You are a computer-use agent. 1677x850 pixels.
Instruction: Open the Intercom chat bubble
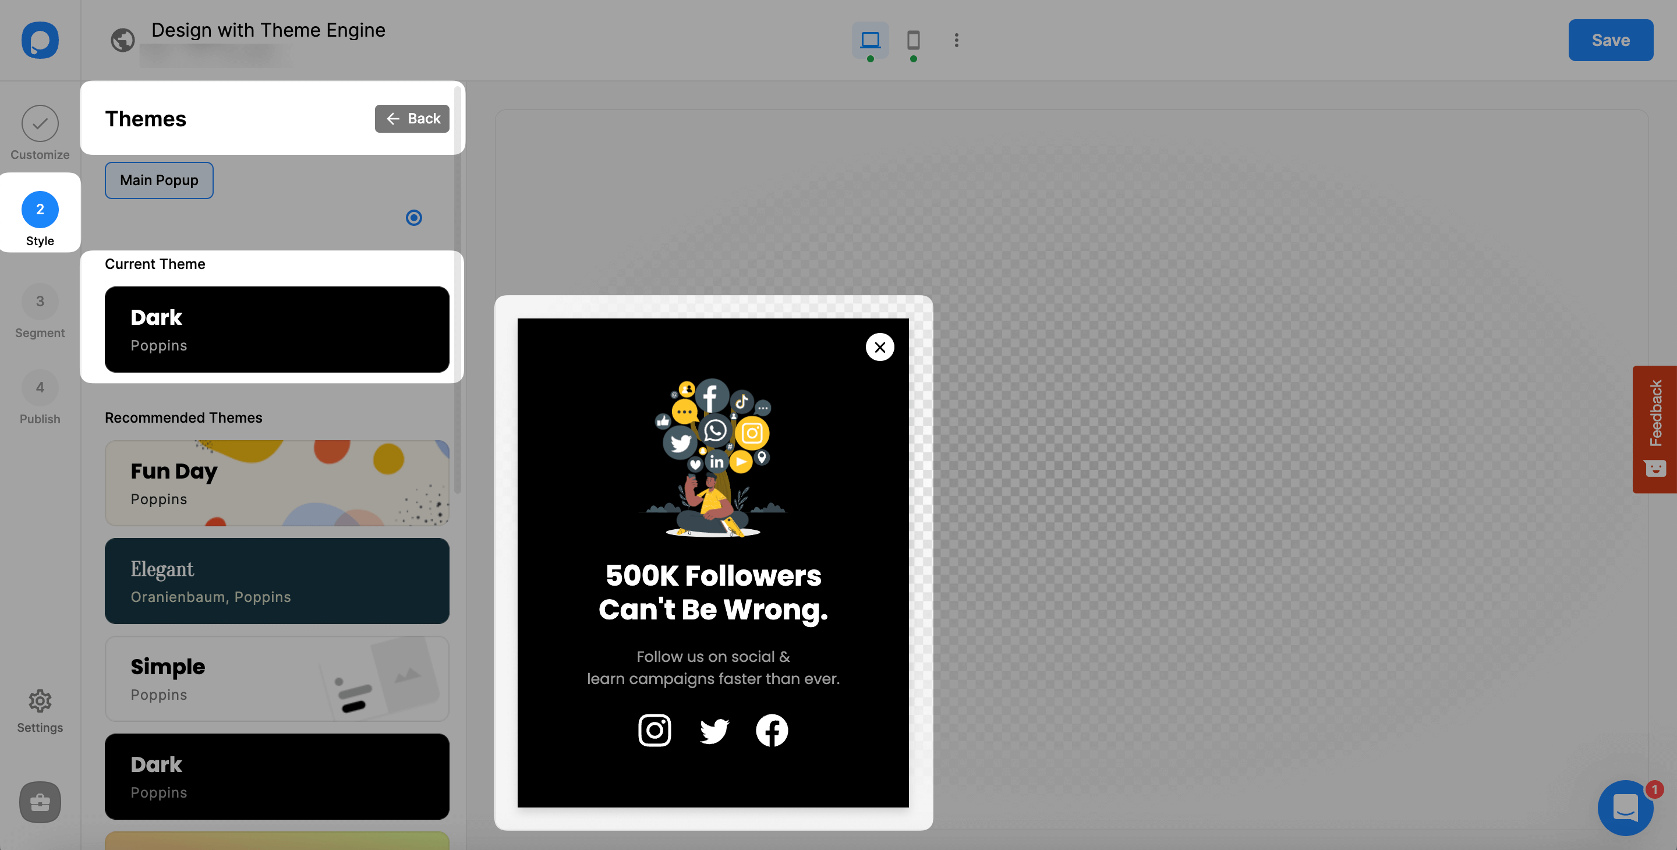point(1626,808)
